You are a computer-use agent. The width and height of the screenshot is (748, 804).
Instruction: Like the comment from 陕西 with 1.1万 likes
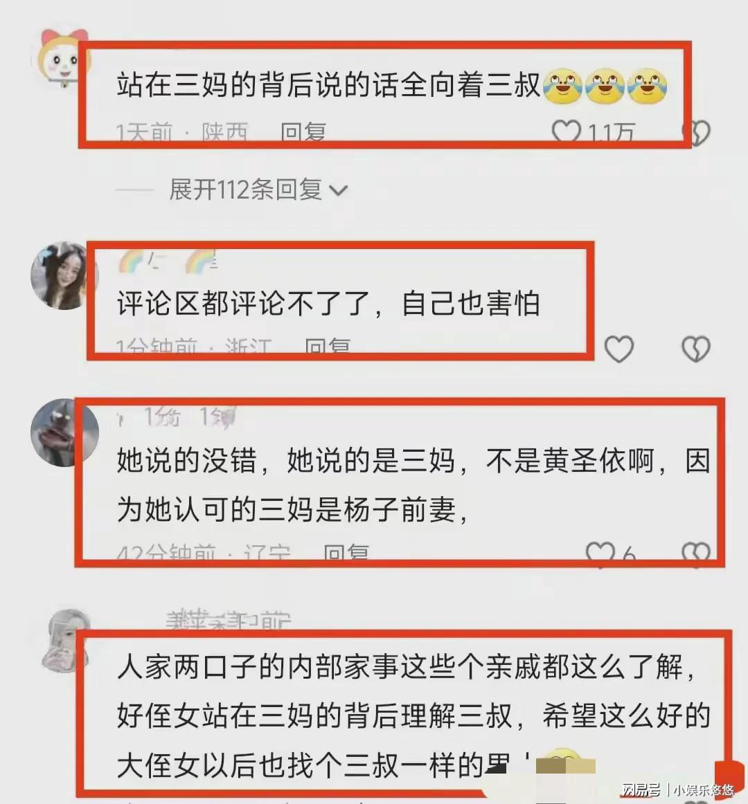567,131
